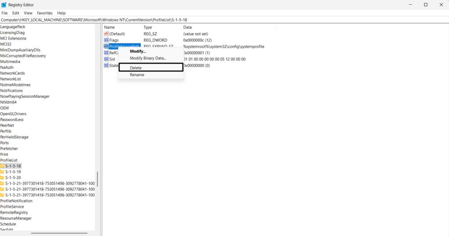Click the tree pane vertical scrollbar thumb
This screenshot has width=449, height=236.
pos(97,179)
